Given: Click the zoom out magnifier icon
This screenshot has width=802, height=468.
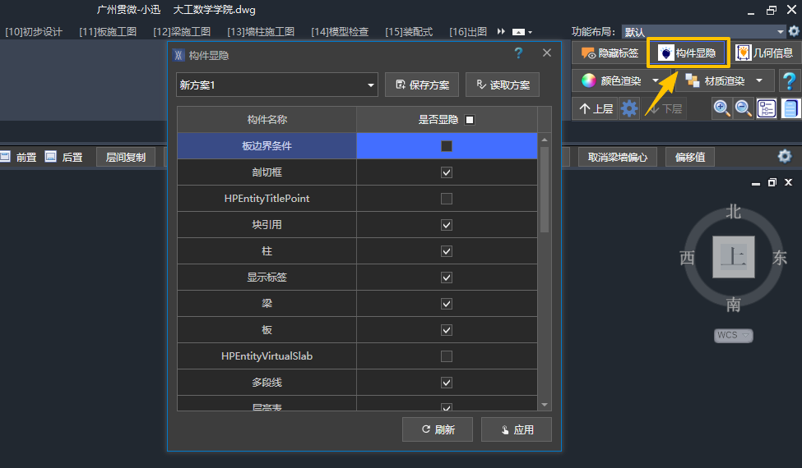Looking at the screenshot, I should tap(743, 108).
